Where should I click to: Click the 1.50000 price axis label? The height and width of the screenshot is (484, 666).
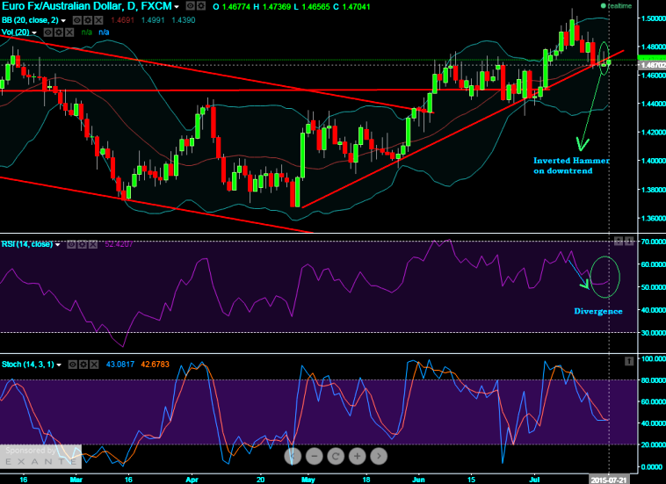click(x=653, y=18)
